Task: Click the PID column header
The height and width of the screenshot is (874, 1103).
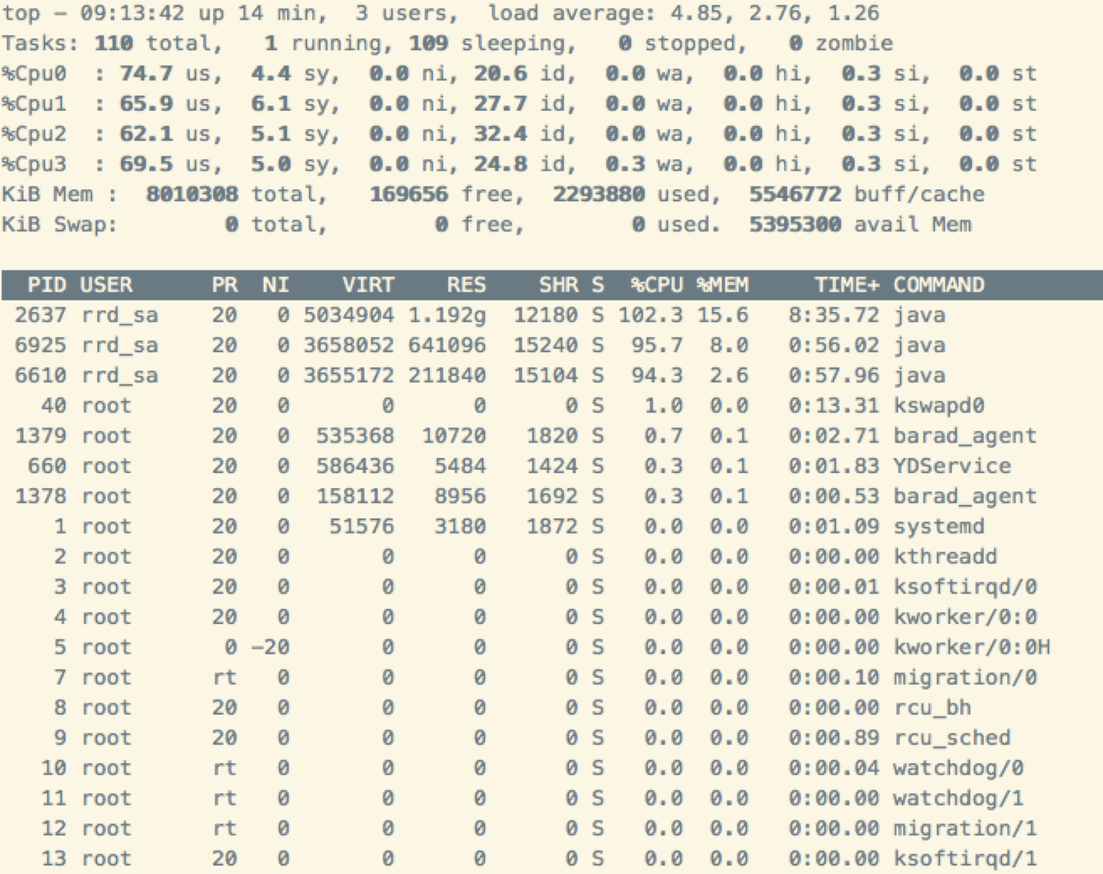Action: tap(47, 285)
